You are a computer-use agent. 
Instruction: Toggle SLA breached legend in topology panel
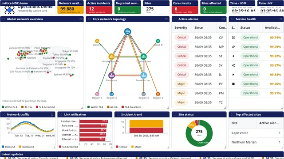(131, 107)
